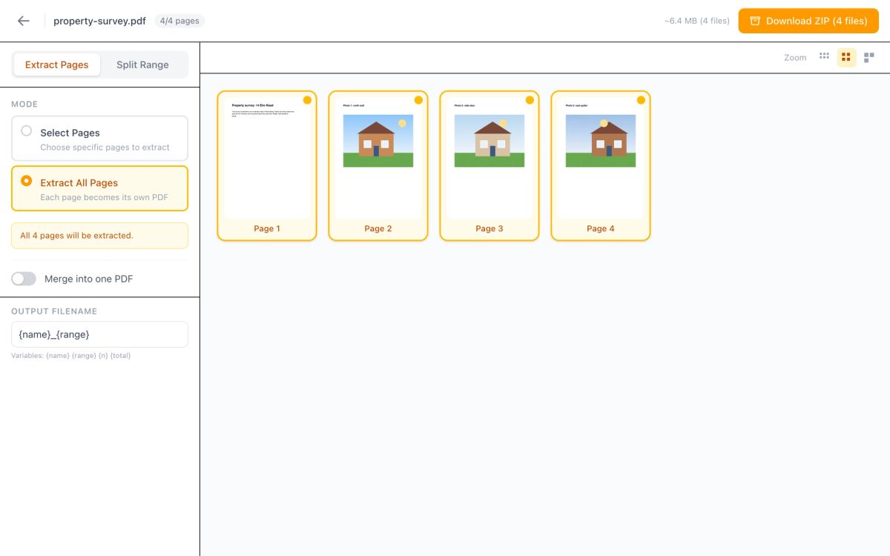Choose the Select Pages radio option
The width and height of the screenshot is (890, 556).
(27, 131)
